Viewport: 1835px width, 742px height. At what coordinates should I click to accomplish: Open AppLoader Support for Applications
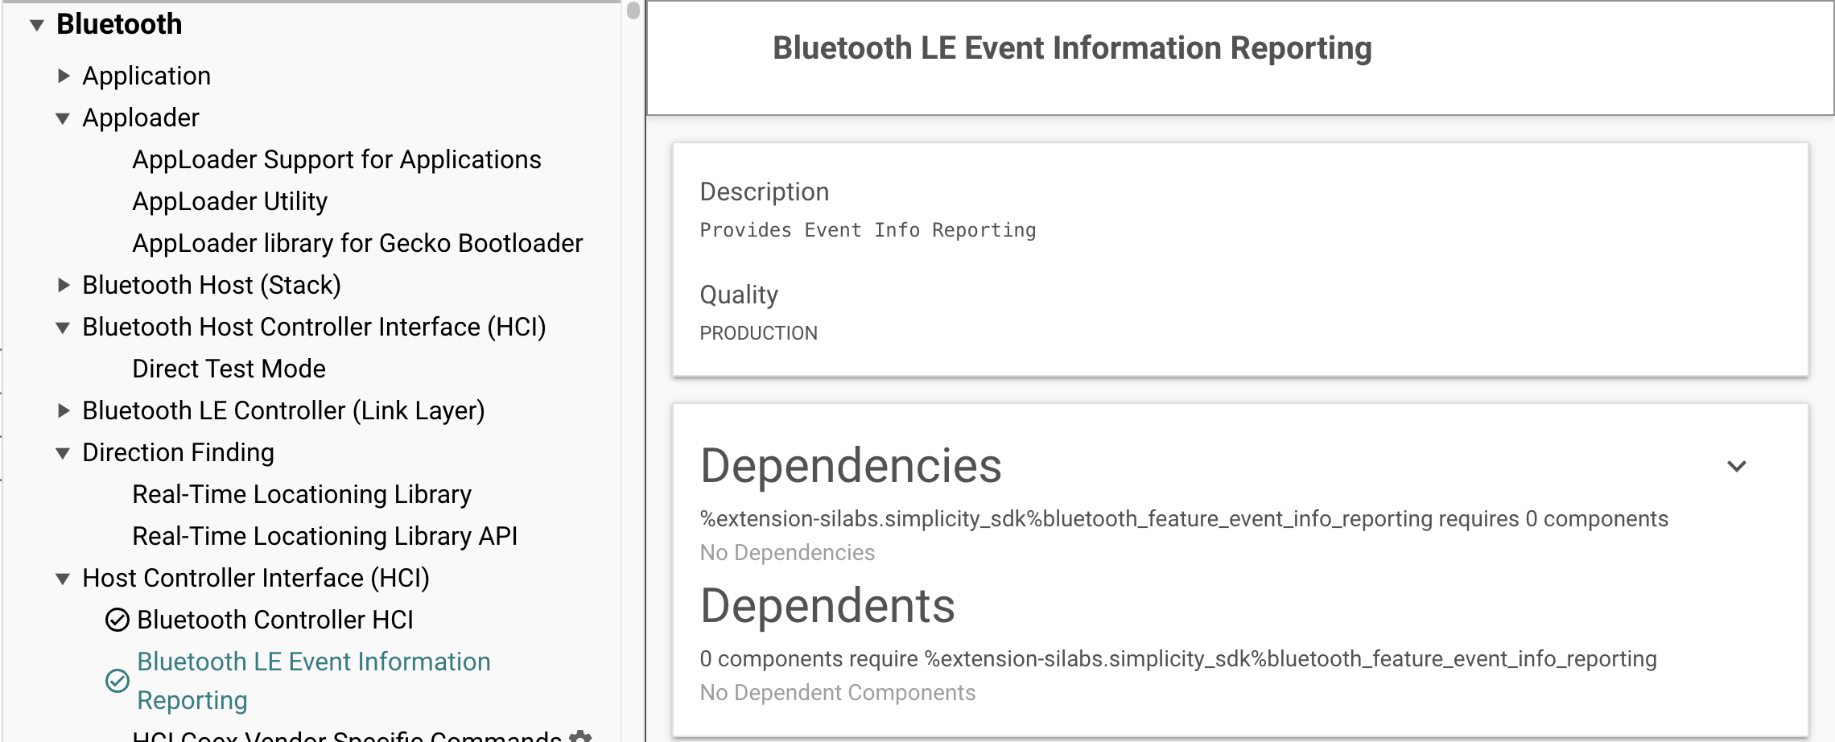coord(337,160)
